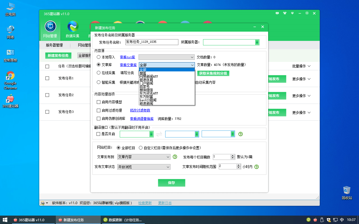Click the help icon after 小时内
359x224 pixels.
pyautogui.click(x=256, y=167)
